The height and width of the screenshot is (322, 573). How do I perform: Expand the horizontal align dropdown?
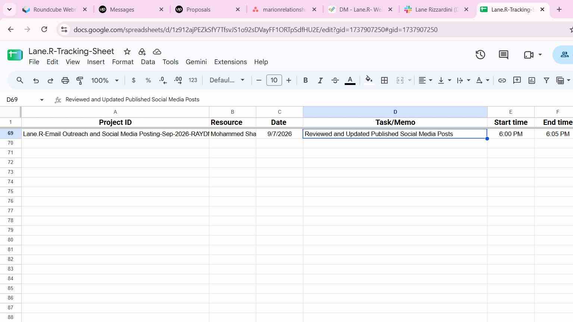(x=425, y=80)
